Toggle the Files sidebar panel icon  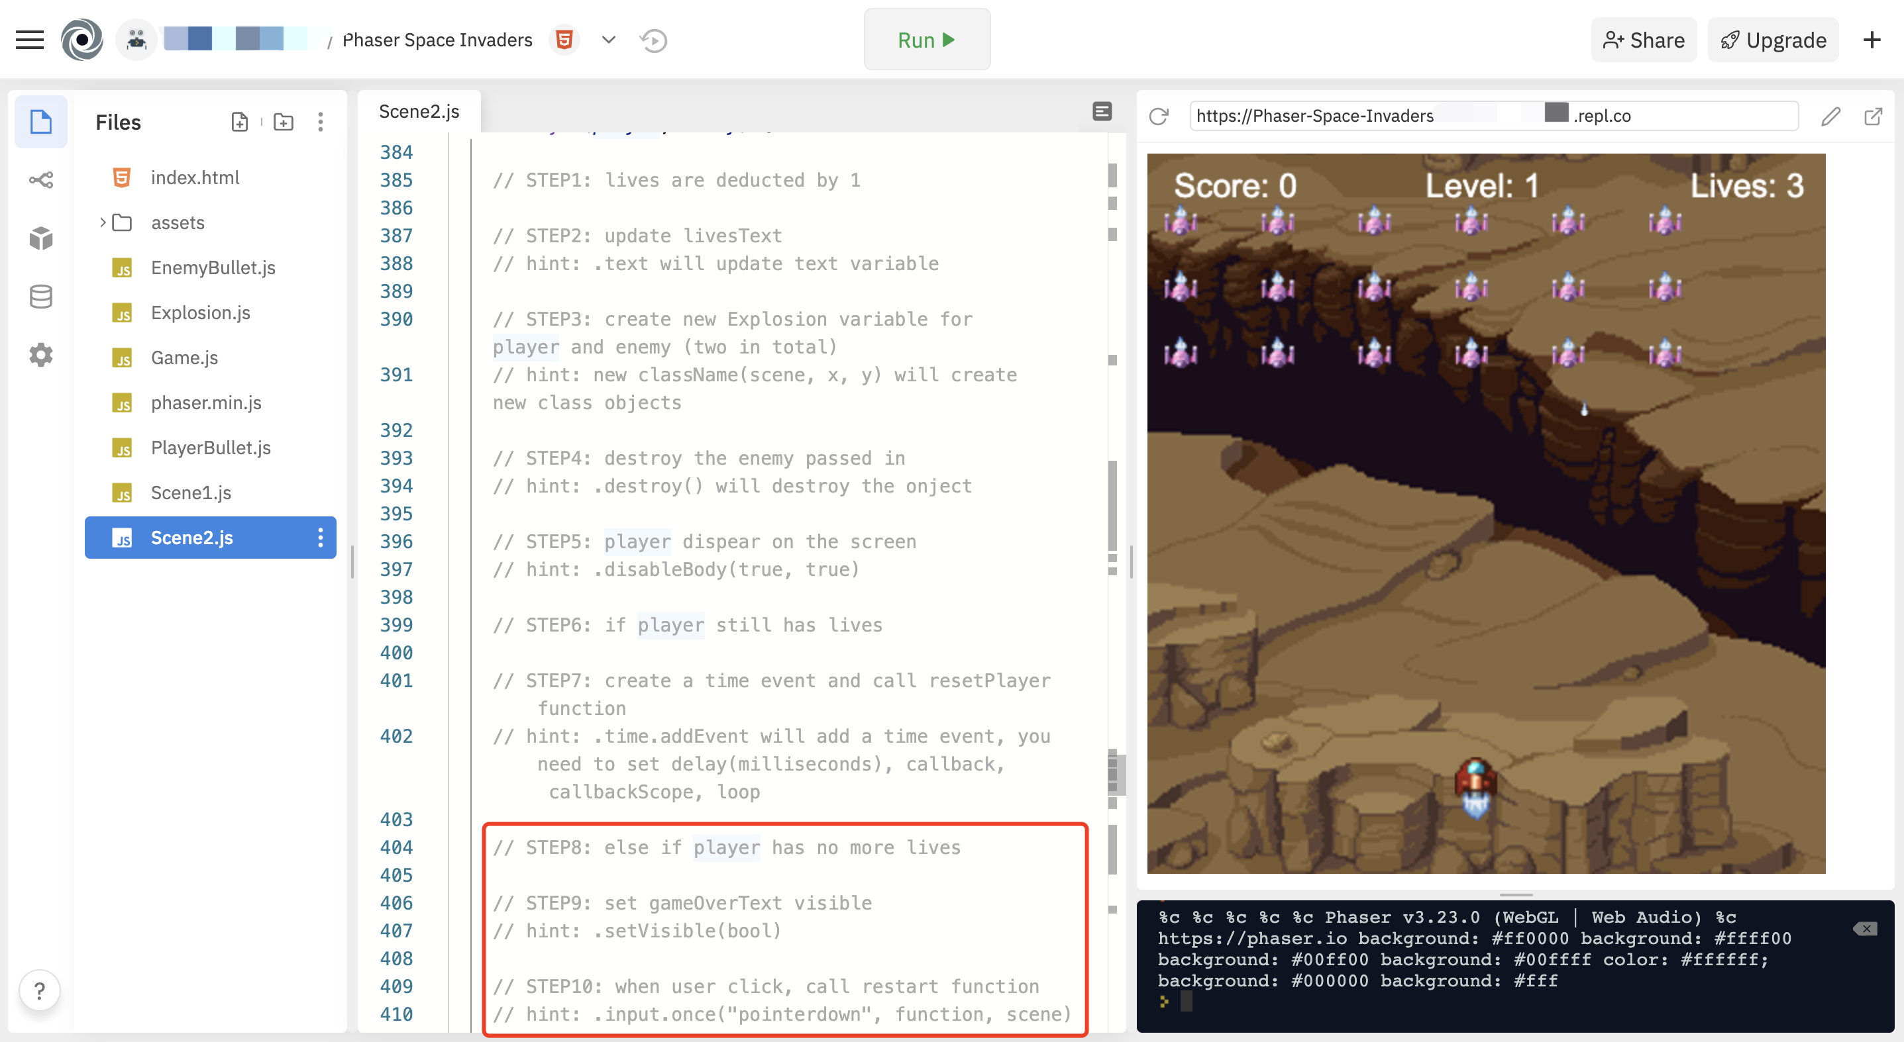[x=40, y=122]
